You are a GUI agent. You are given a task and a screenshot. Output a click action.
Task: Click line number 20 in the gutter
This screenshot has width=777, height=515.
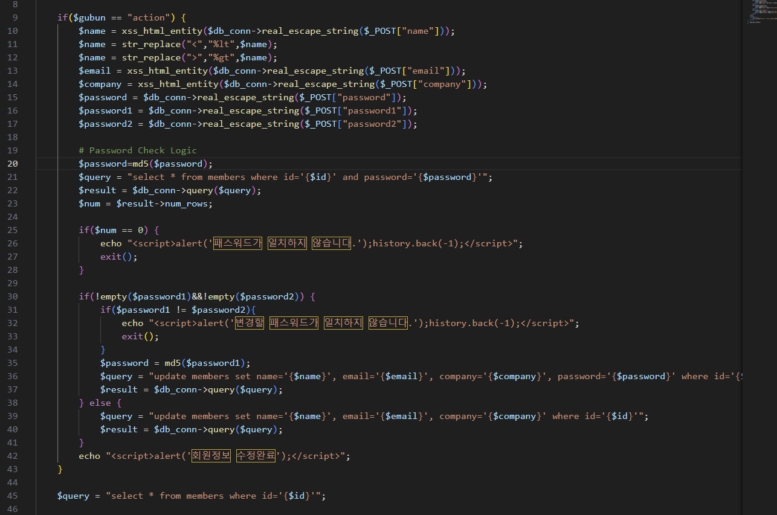click(13, 164)
